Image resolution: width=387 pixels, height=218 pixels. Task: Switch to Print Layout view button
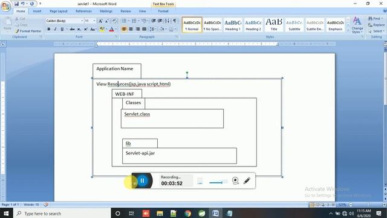tap(312, 205)
